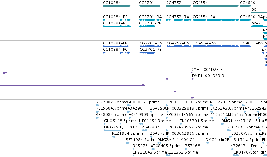The height and width of the screenshot is (157, 267).
Task: Open EST EK219909.5prime
Action: pyautogui.click(x=146, y=115)
